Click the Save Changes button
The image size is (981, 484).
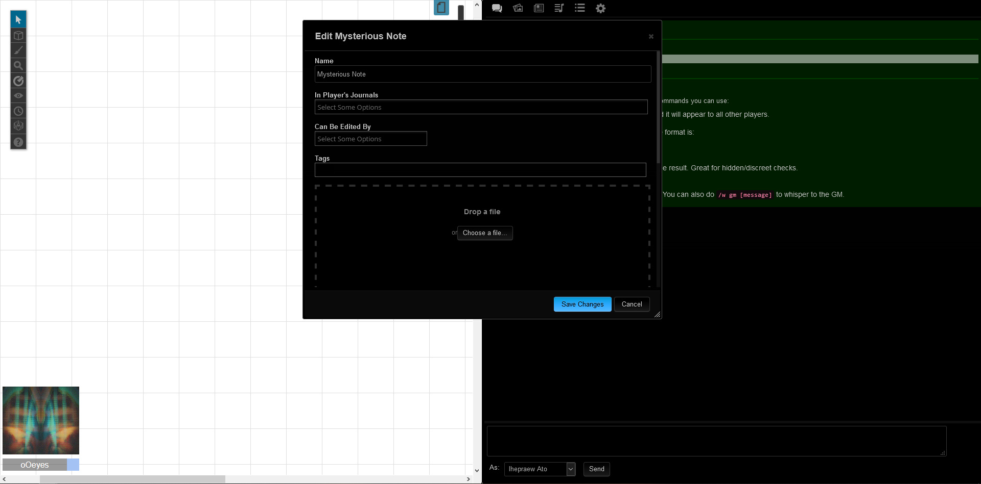(582, 304)
